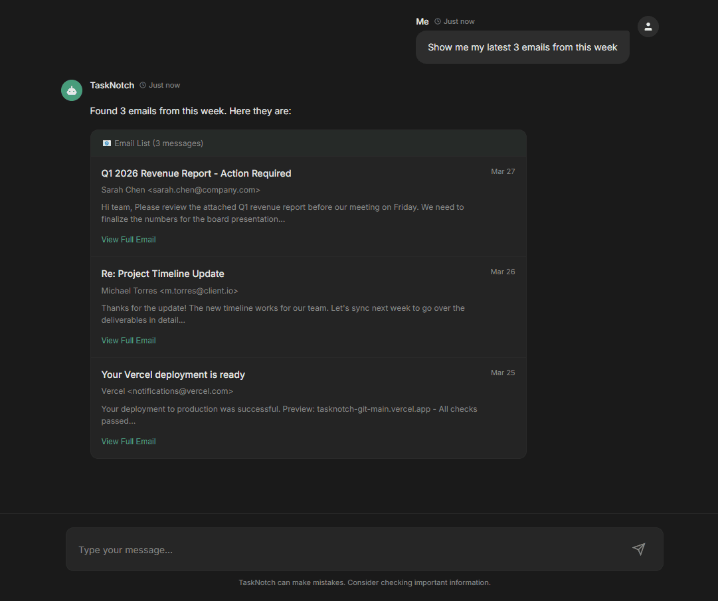The width and height of the screenshot is (718, 601).
Task: Click the send message paper plane icon
Action: pyautogui.click(x=639, y=549)
